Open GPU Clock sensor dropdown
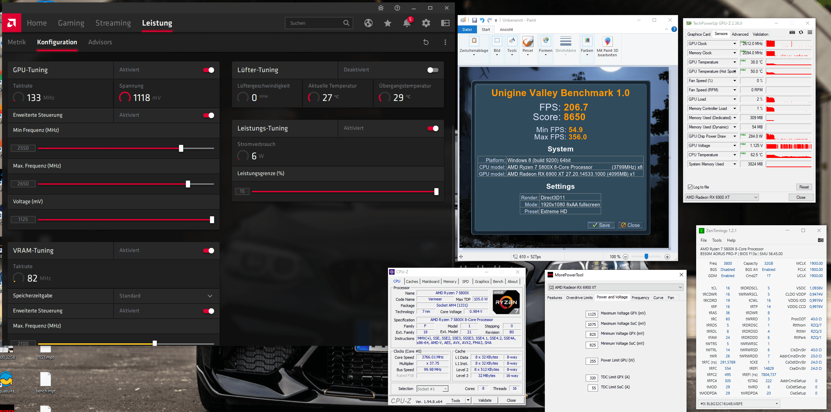This screenshot has height=412, width=831. 735,44
